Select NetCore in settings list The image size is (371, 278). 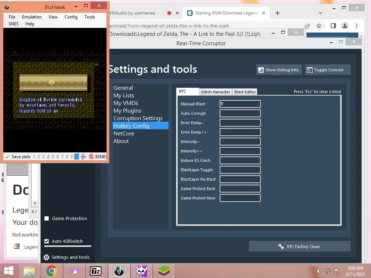click(x=141, y=133)
